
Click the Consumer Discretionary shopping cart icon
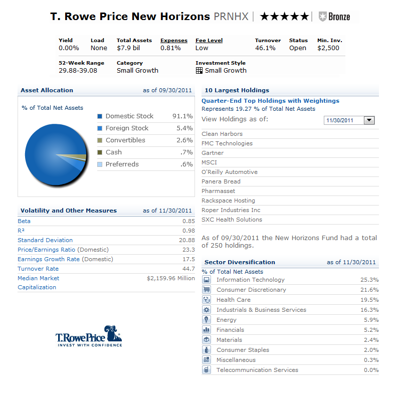tap(207, 290)
